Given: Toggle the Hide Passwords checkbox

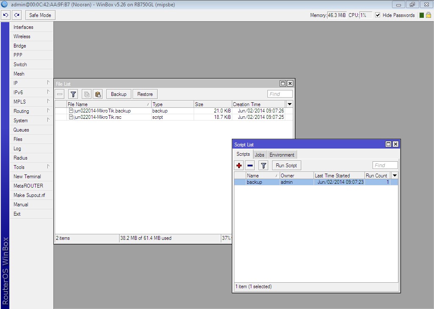Looking at the screenshot, I should tap(378, 15).
